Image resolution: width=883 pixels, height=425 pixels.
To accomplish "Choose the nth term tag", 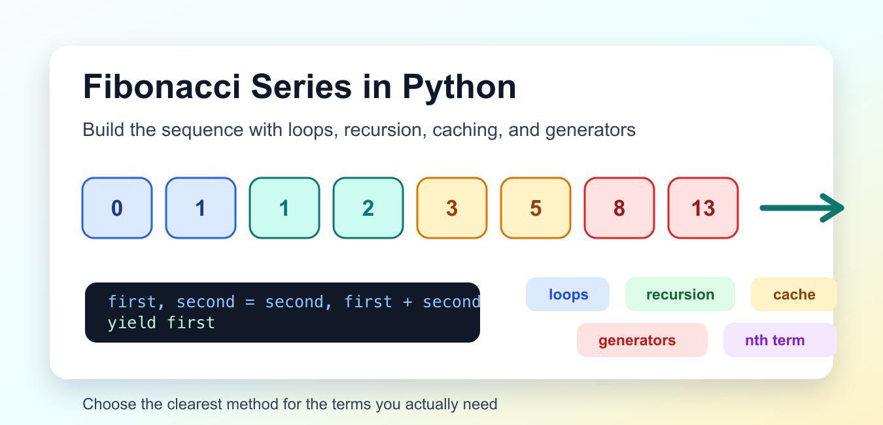I will pyautogui.click(x=780, y=340).
